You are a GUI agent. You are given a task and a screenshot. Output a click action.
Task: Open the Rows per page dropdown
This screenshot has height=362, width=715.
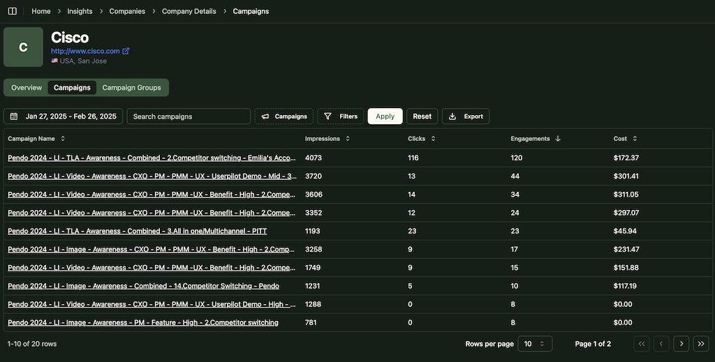[535, 344]
